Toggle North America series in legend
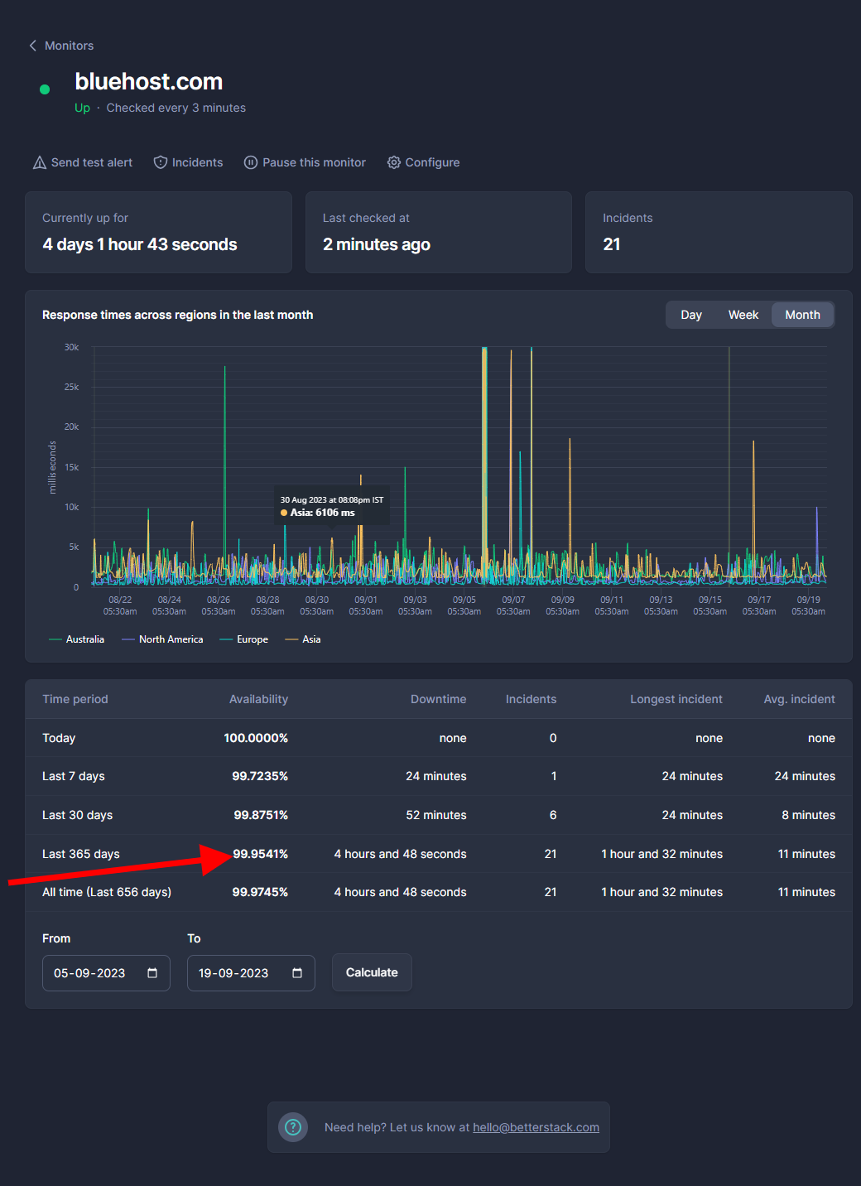Screen dimensions: 861x1186 (x=162, y=639)
